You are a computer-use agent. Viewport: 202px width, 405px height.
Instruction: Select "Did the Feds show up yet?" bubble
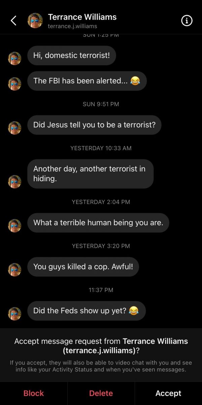coord(86,310)
